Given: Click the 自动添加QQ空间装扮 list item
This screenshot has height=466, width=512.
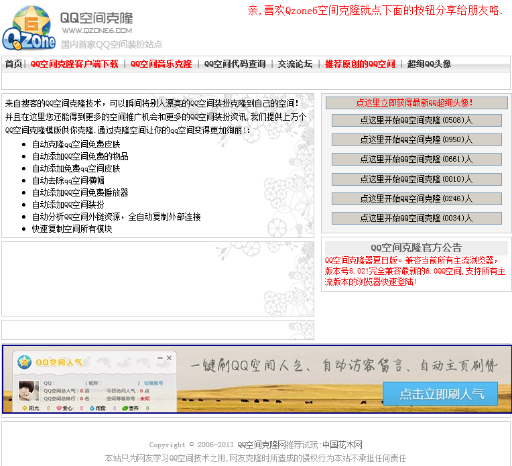Looking at the screenshot, I should [68, 205].
